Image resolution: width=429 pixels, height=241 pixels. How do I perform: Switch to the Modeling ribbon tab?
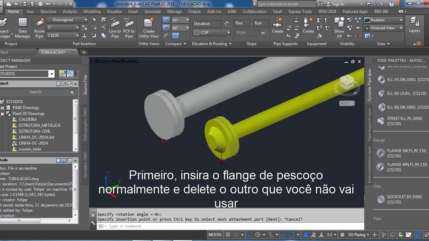(92, 11)
